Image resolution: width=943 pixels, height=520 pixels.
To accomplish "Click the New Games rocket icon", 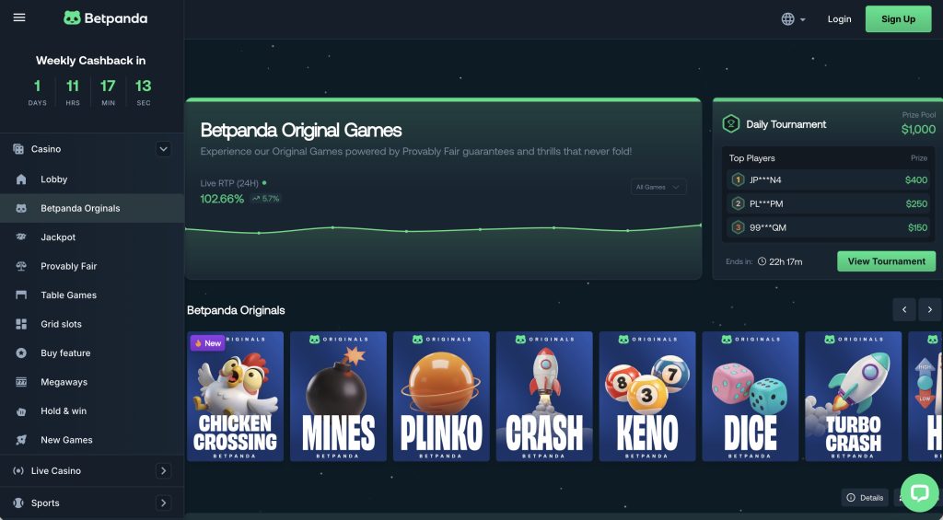I will 21,440.
